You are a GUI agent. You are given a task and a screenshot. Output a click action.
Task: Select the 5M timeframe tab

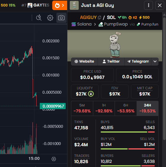coord(82,108)
